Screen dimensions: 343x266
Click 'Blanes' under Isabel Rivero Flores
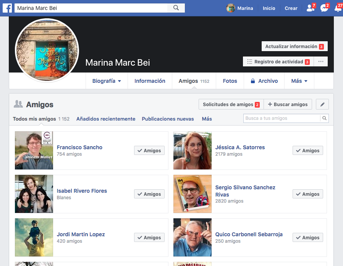pyautogui.click(x=64, y=198)
